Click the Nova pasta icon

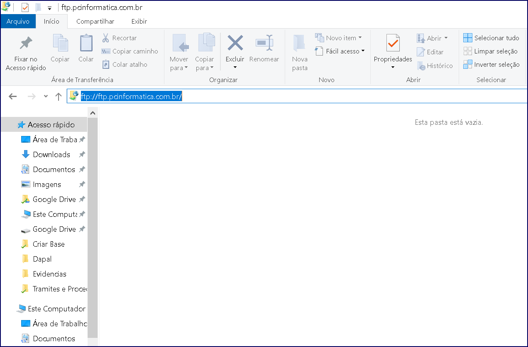pyautogui.click(x=300, y=43)
